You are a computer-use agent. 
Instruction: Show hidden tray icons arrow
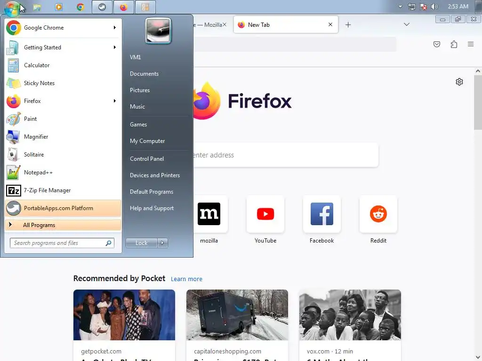click(400, 7)
